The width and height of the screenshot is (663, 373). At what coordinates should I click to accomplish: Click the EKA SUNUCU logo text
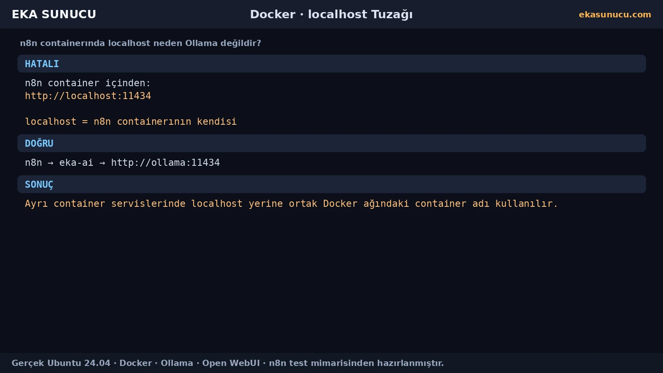pos(54,14)
